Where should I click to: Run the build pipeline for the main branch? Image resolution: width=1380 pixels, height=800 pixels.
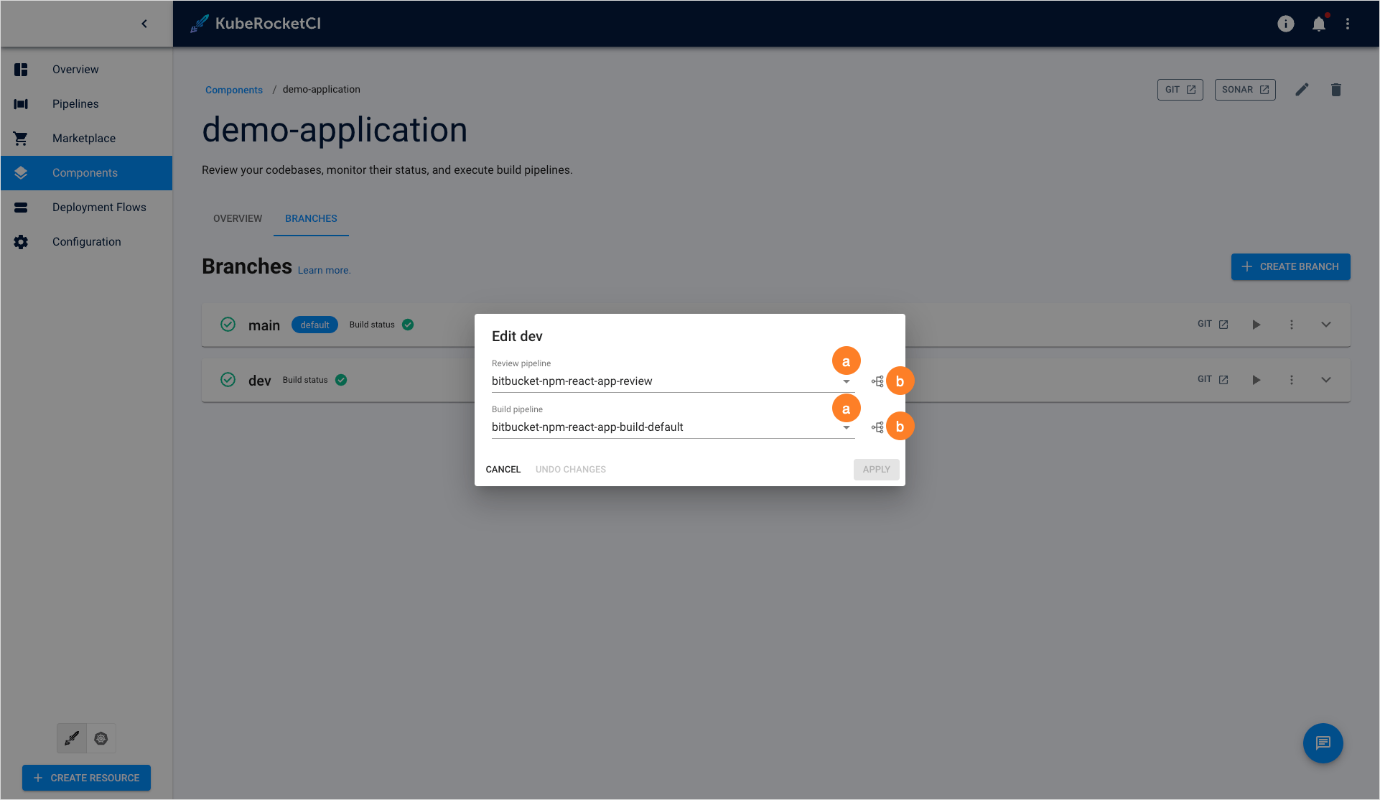1256,324
